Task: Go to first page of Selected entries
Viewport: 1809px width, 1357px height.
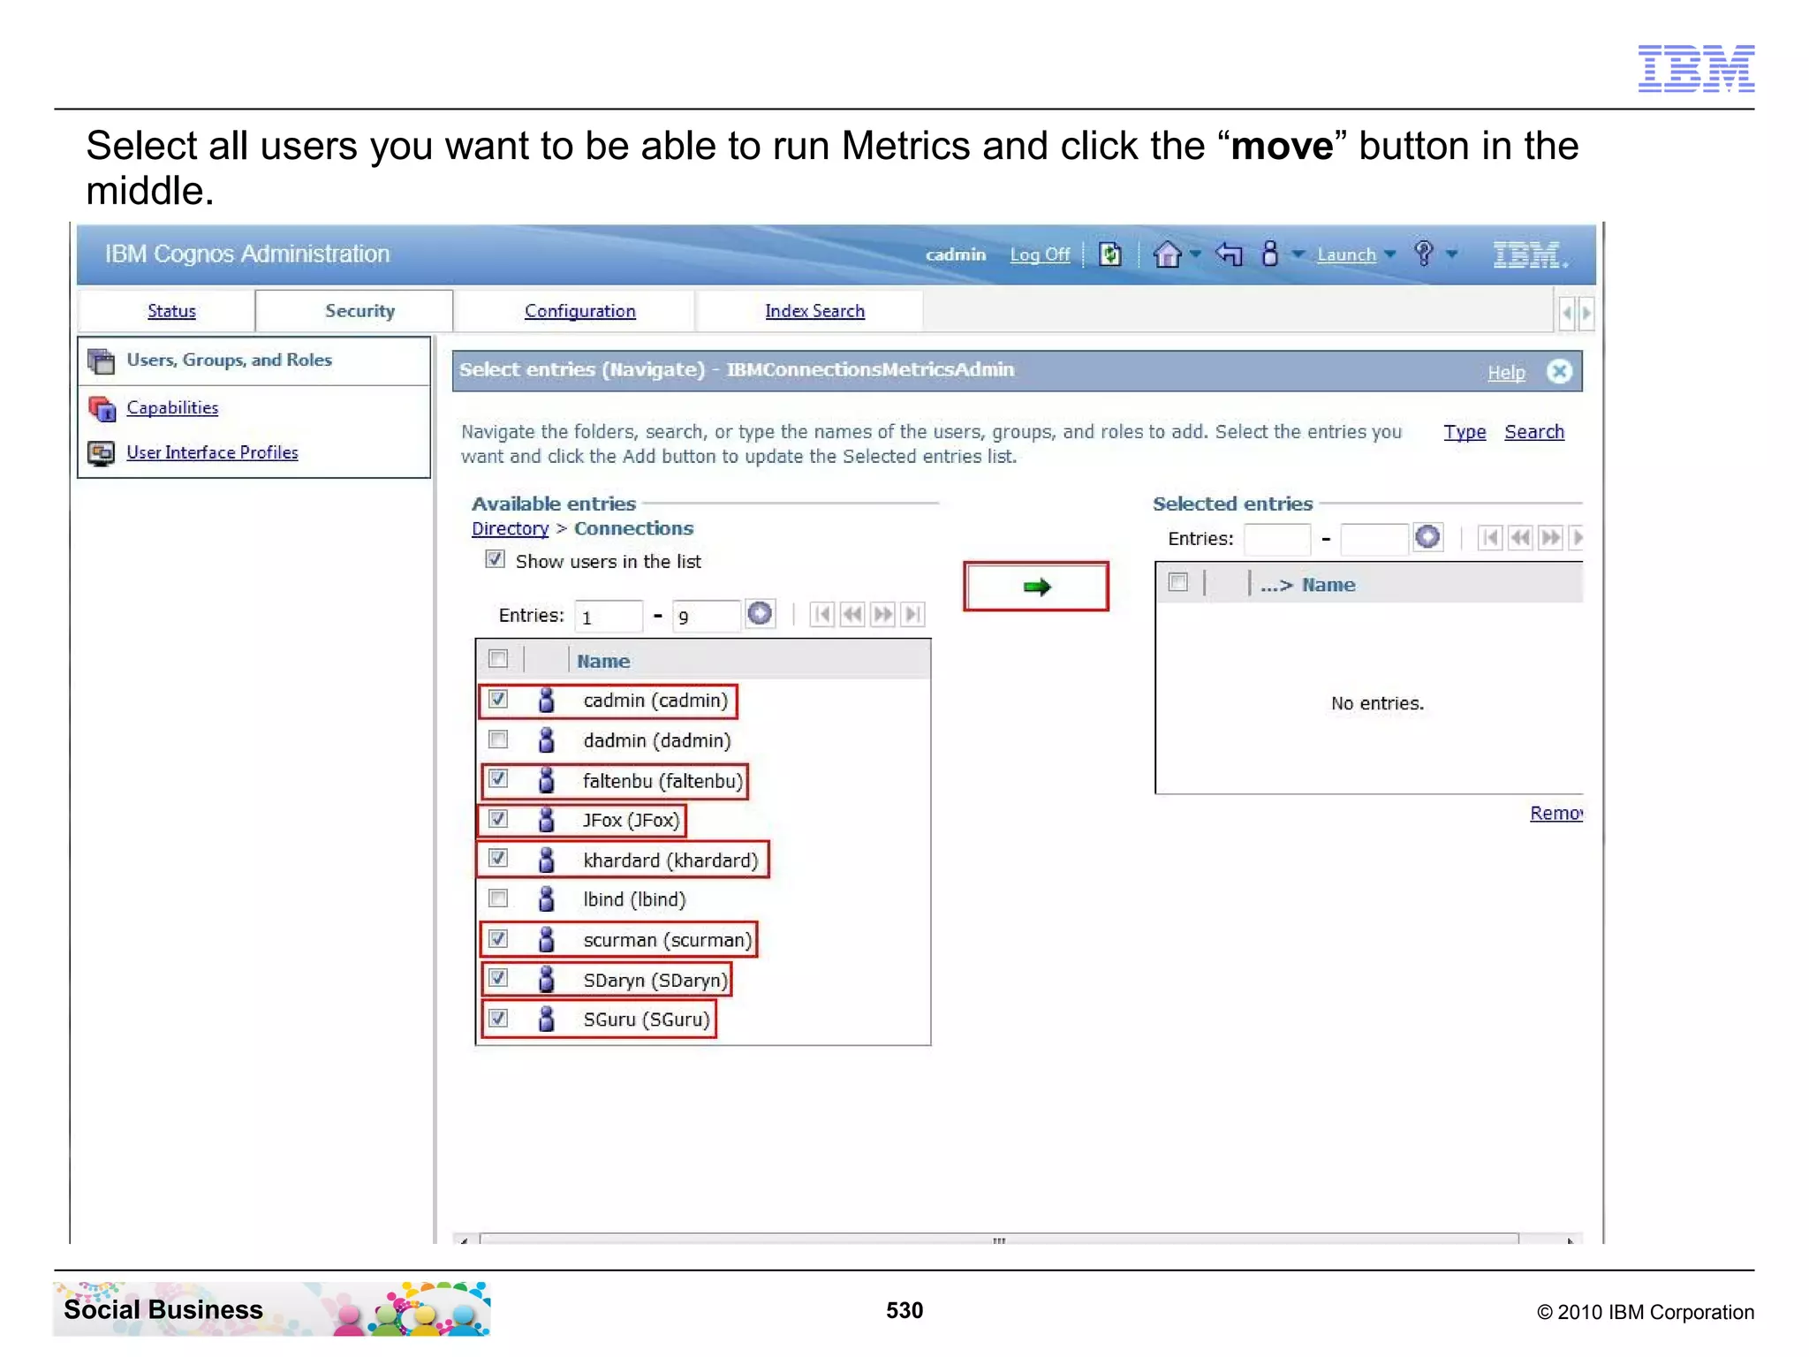Action: click(1490, 537)
